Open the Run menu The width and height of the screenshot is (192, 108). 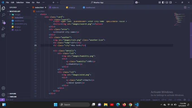(38, 2)
